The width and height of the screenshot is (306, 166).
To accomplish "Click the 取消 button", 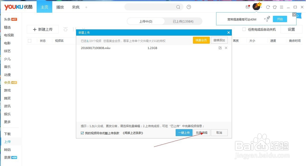I will click(219, 133).
